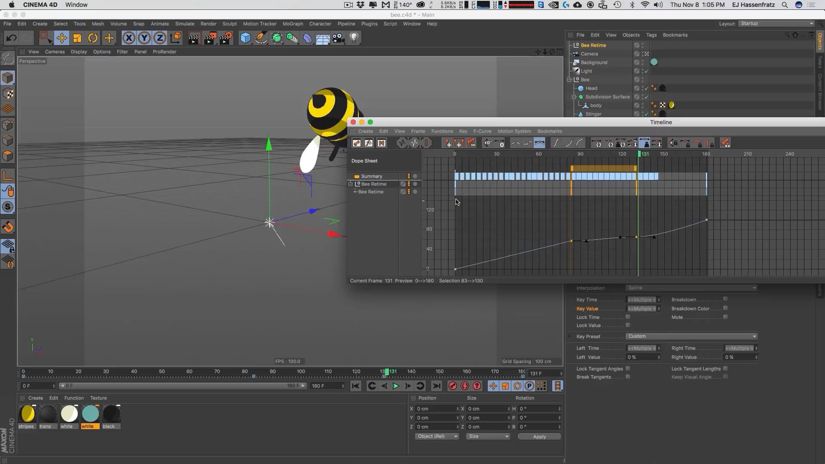
Task: Enable Lock Time checkbox
Action: click(x=628, y=317)
